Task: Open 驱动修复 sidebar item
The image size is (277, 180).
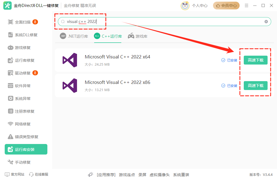Action: tap(23, 73)
